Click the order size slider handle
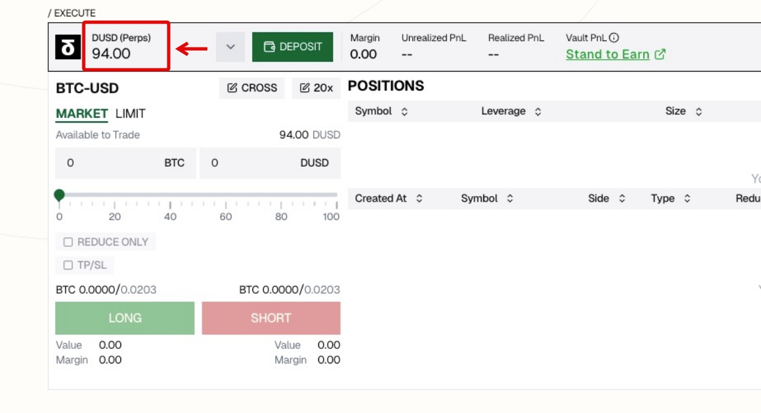The width and height of the screenshot is (761, 413). (60, 195)
